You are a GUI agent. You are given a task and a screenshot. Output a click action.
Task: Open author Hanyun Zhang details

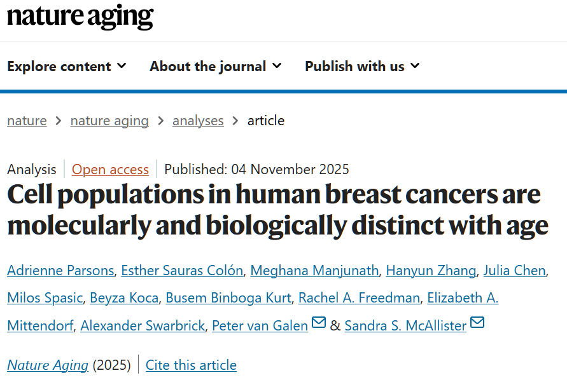coord(432,271)
